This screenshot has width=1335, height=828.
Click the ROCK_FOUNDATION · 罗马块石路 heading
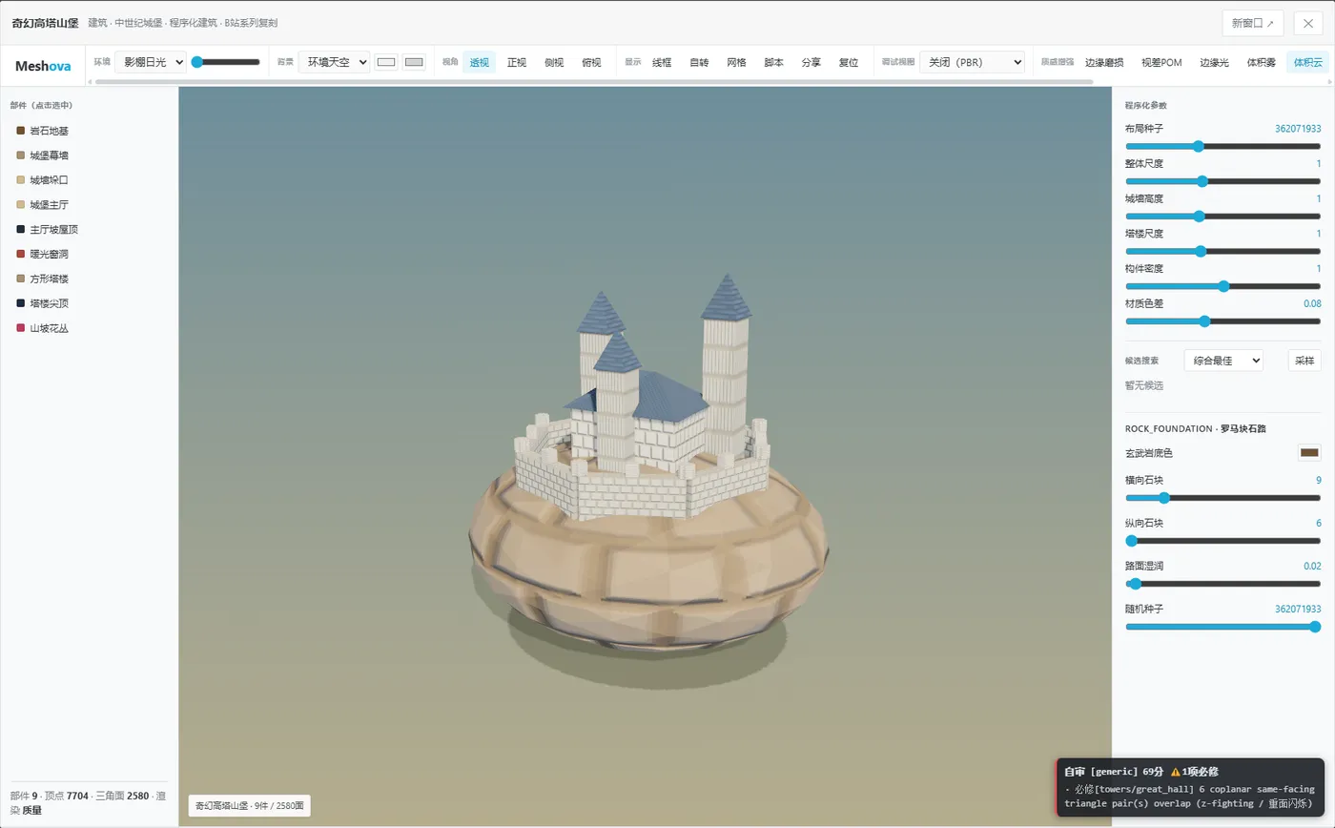[x=1196, y=428]
